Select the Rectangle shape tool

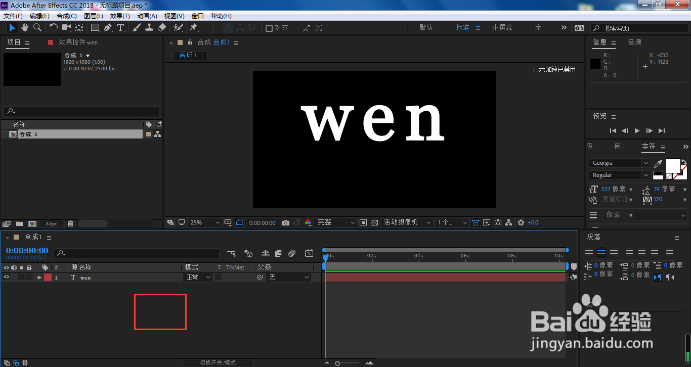click(95, 28)
